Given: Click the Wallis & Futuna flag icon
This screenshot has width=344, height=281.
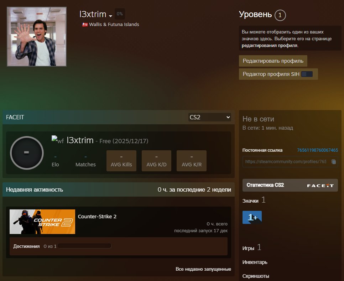Looking at the screenshot, I should 85,25.
